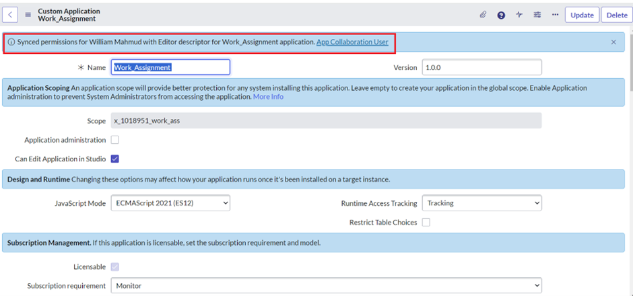Open the help question mark icon
This screenshot has height=296, width=633.
[x=501, y=15]
